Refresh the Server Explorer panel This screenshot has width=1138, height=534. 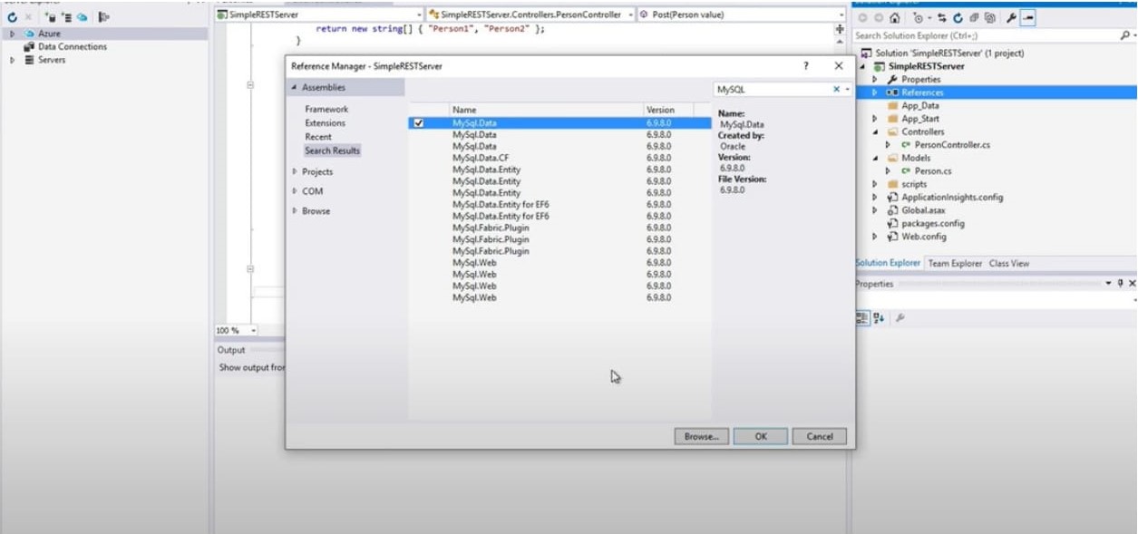[13, 17]
